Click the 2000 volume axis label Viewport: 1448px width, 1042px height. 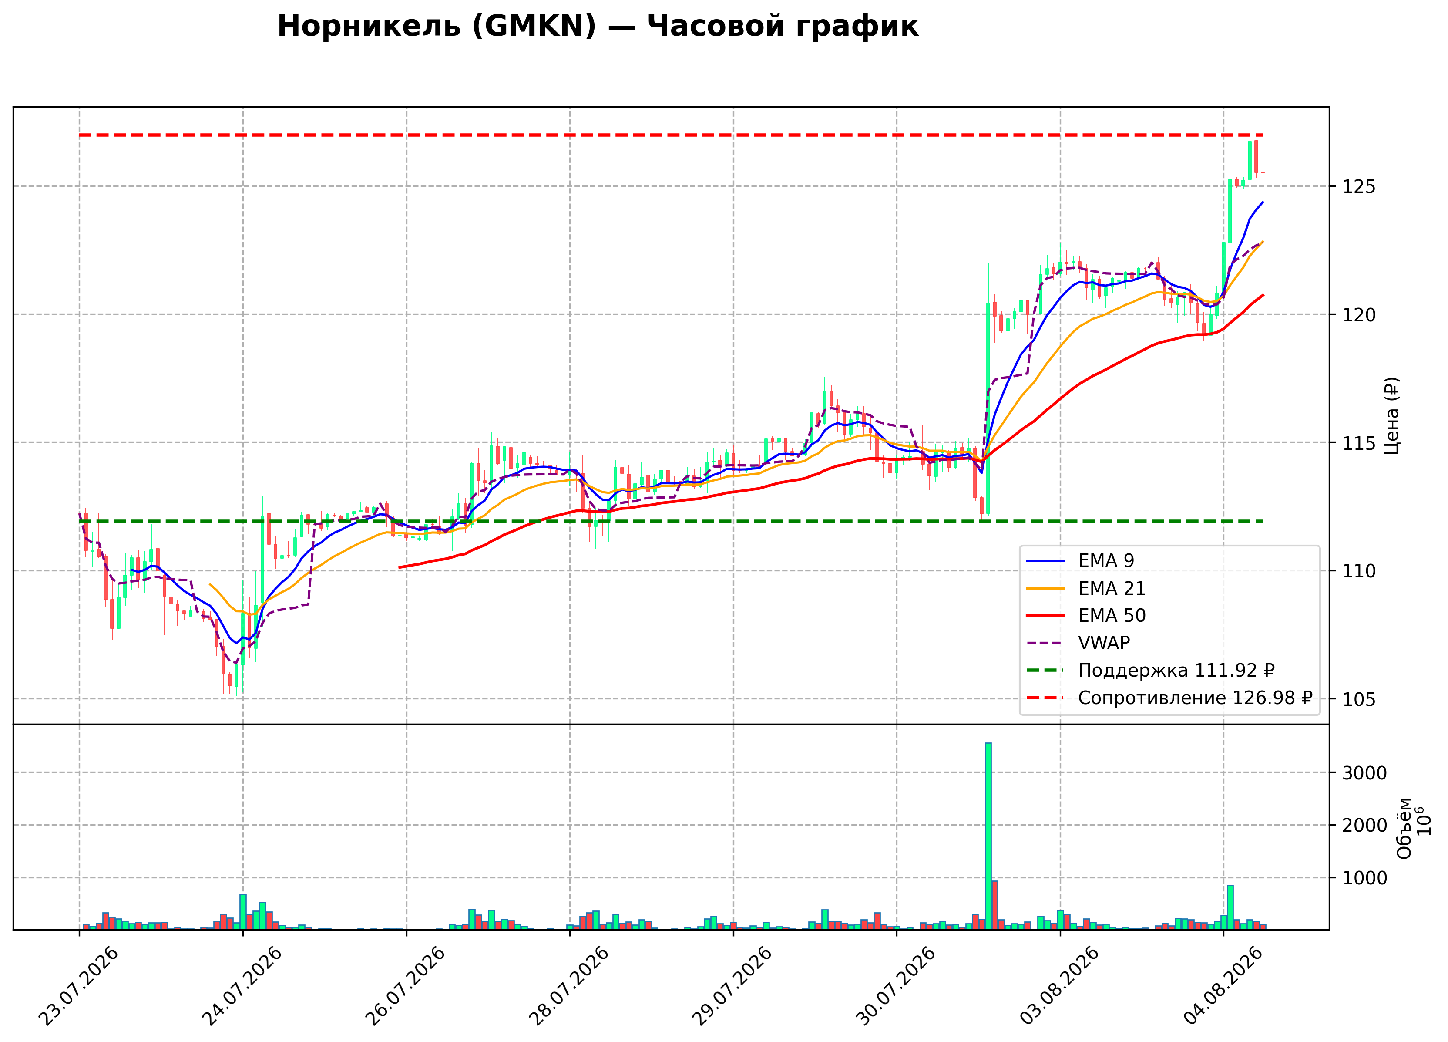(x=1364, y=826)
